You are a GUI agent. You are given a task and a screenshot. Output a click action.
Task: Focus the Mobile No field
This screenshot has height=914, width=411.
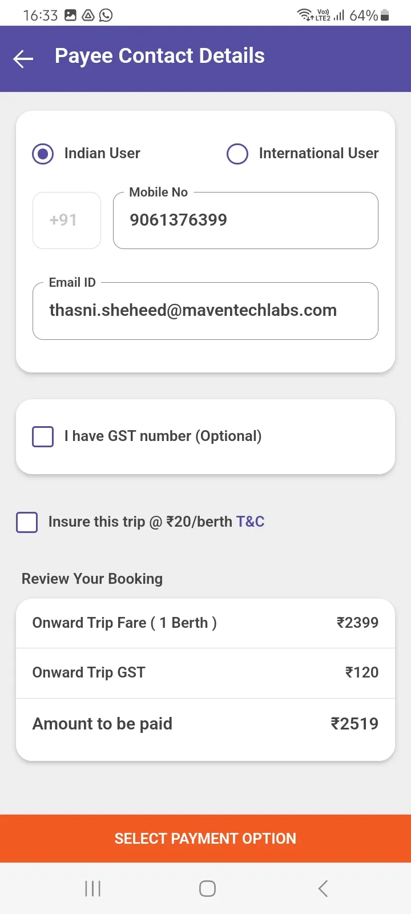(x=245, y=221)
